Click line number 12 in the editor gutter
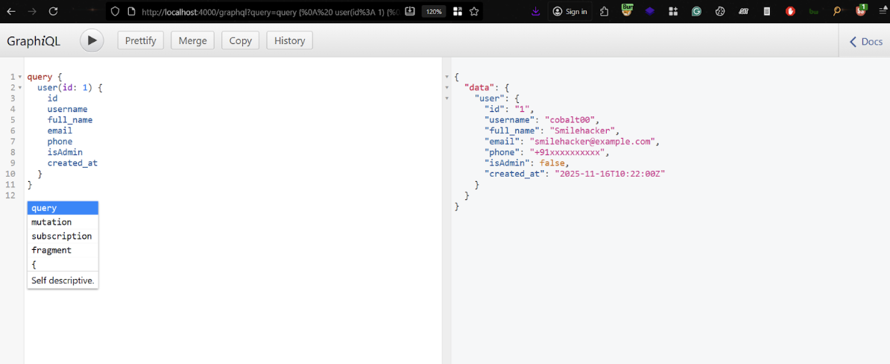 tap(10, 195)
